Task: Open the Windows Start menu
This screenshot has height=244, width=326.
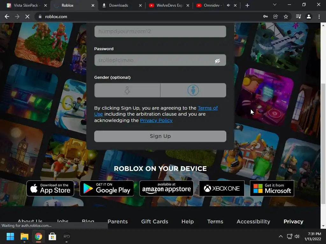Action: [x=10, y=236]
